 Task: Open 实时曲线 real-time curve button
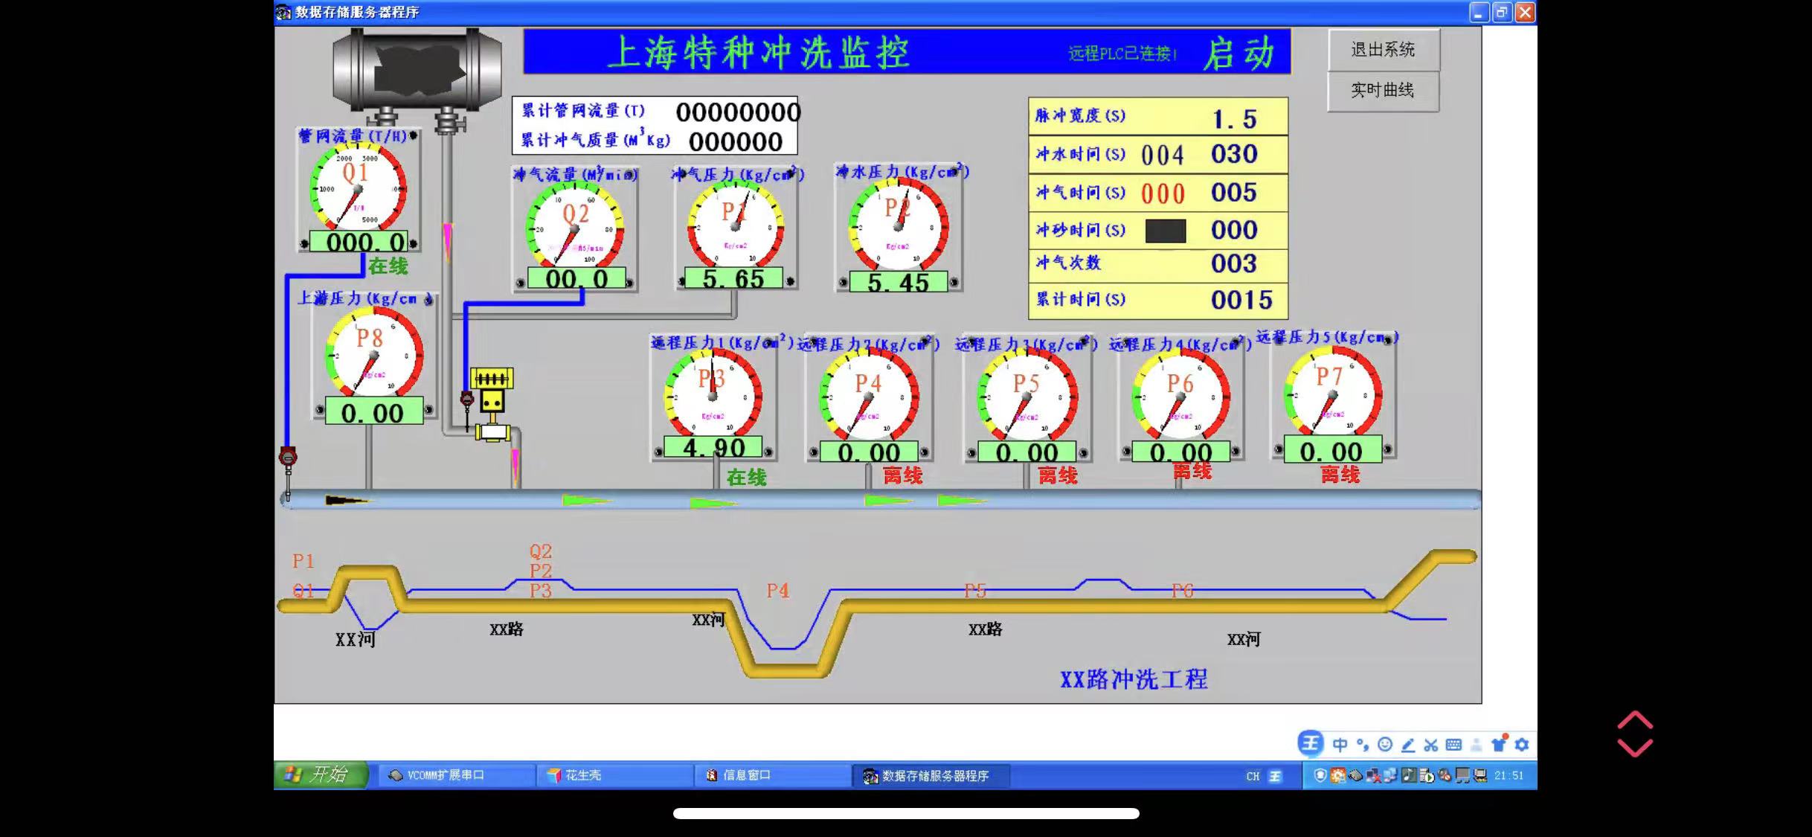1383,91
